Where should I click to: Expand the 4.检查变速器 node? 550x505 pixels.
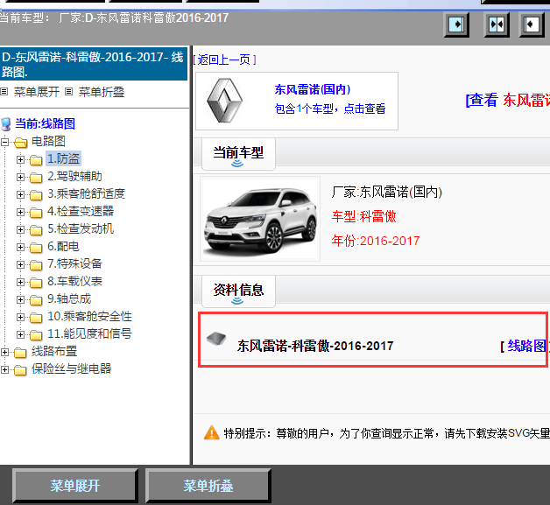20,212
